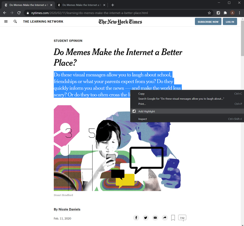Open the hamburger navigation menu
The image size is (244, 226).
[x=6, y=21]
